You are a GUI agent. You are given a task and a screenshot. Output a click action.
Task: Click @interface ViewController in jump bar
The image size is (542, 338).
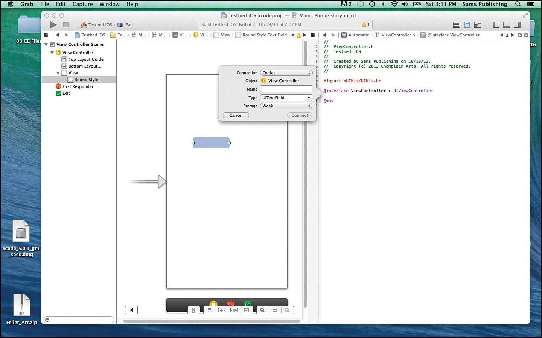click(x=450, y=35)
